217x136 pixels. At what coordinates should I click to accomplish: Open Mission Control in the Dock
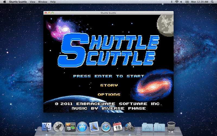tap(71, 127)
